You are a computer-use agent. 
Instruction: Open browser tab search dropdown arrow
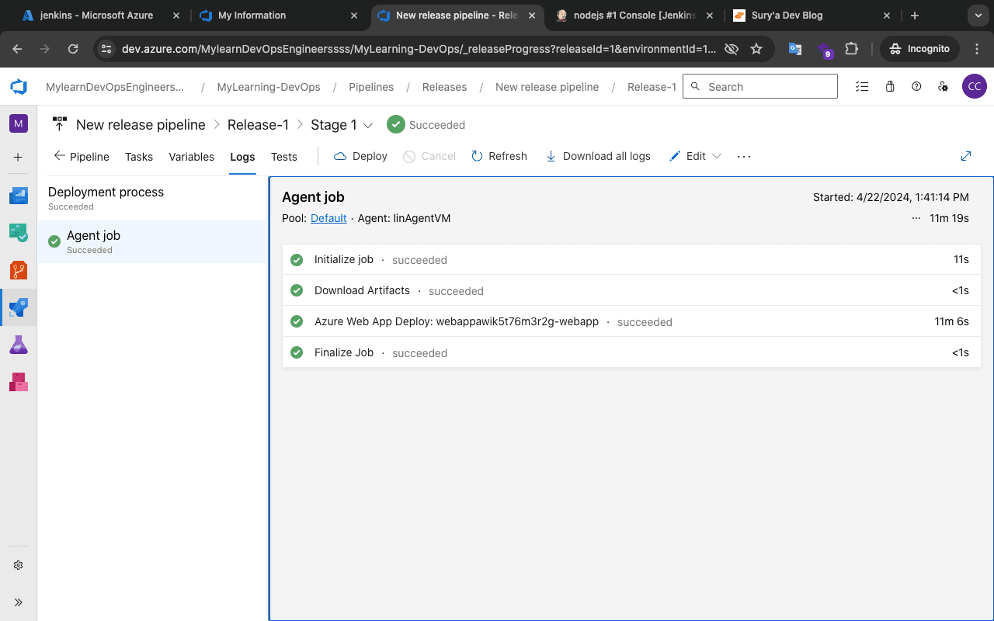pyautogui.click(x=977, y=16)
